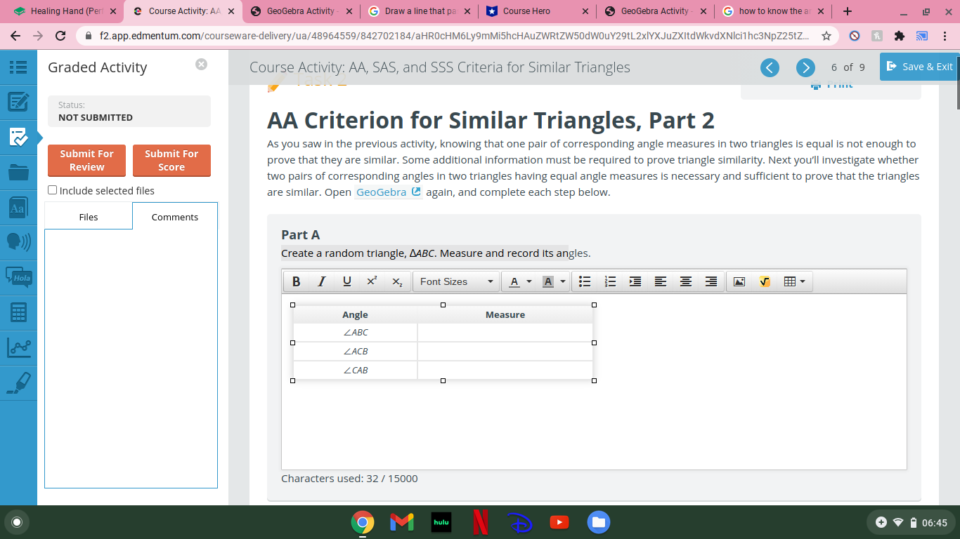Open the background color swatch picker
This screenshot has height=539, width=960.
point(547,281)
